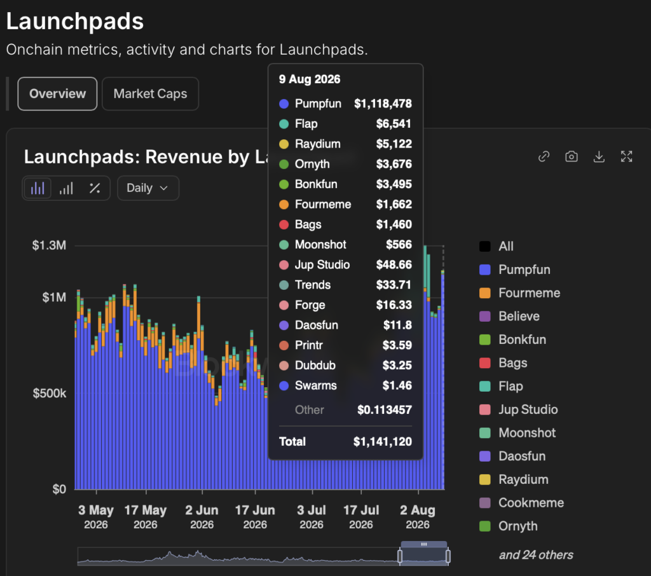Switch to cumulative bar chart icon
This screenshot has height=576, width=651.
pos(66,188)
